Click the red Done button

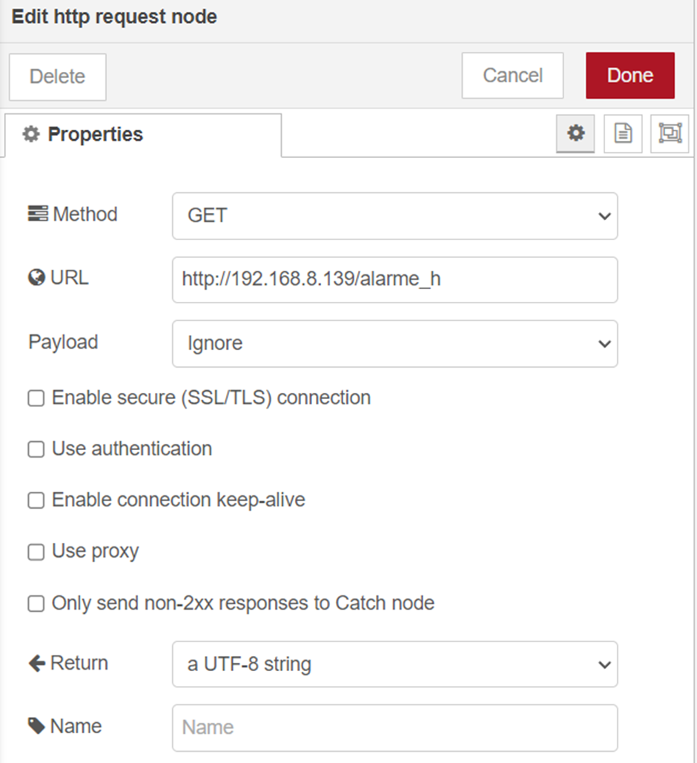point(630,76)
